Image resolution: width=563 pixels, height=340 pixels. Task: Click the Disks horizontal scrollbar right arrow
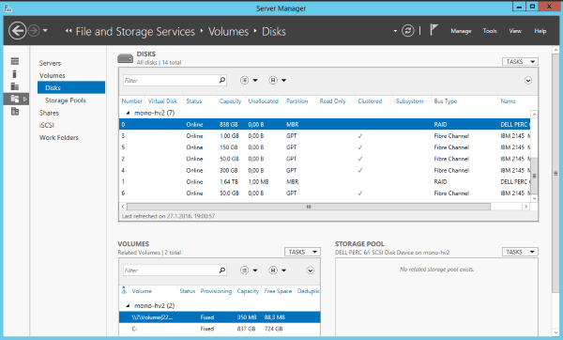[525, 207]
